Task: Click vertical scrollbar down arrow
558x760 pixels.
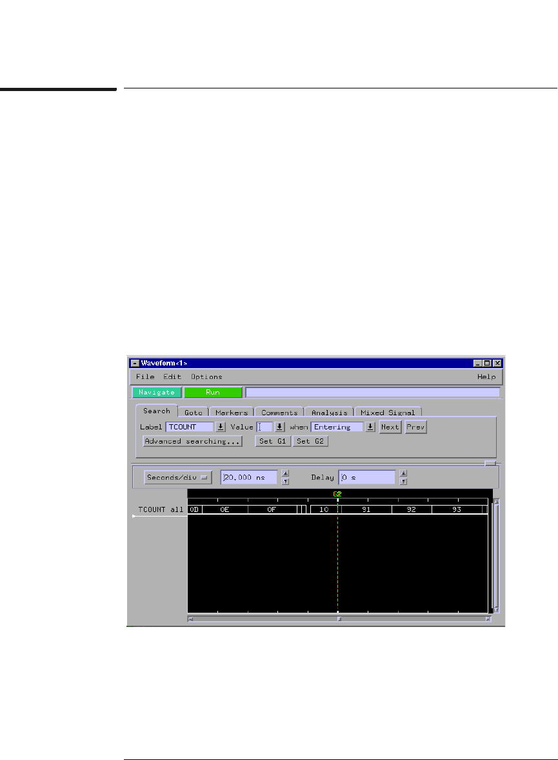Action: pyautogui.click(x=496, y=610)
